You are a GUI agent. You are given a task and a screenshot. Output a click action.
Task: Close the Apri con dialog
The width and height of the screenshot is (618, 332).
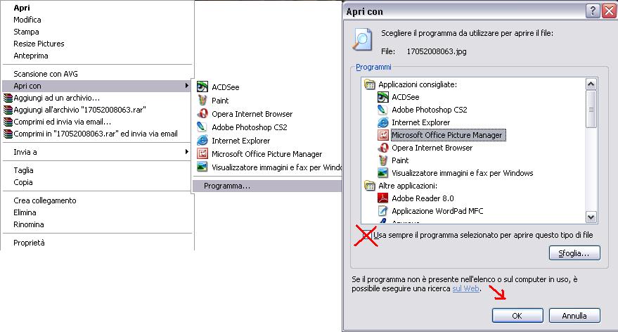pos(610,11)
